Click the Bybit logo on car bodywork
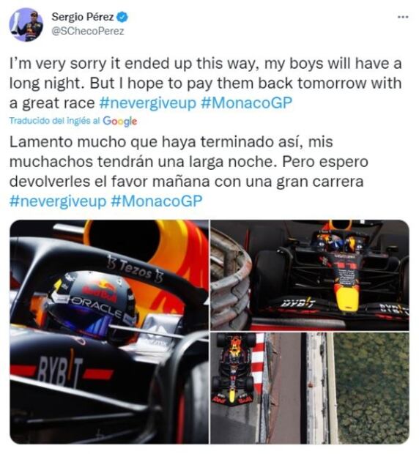 61,371
